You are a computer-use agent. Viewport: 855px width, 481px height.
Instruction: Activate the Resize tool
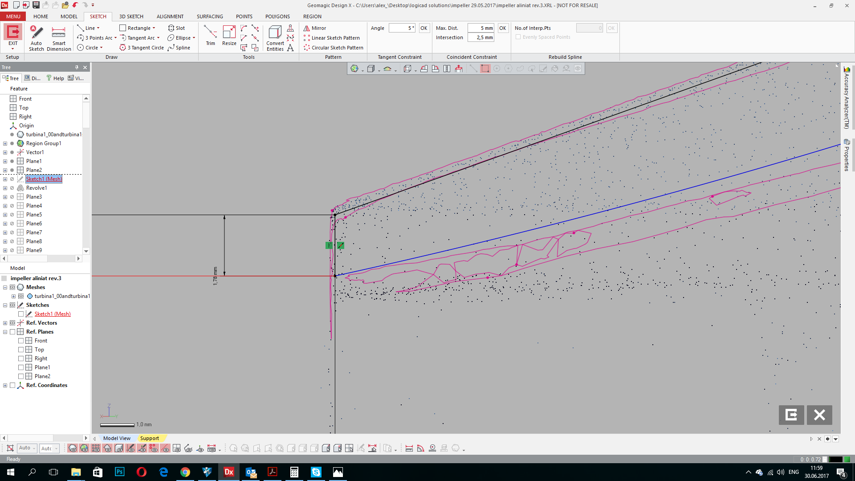[x=229, y=36]
